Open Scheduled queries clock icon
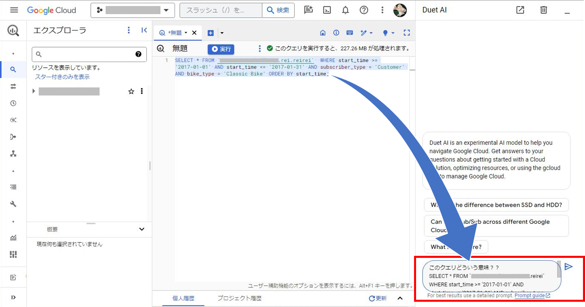The width and height of the screenshot is (585, 307). (x=13, y=103)
